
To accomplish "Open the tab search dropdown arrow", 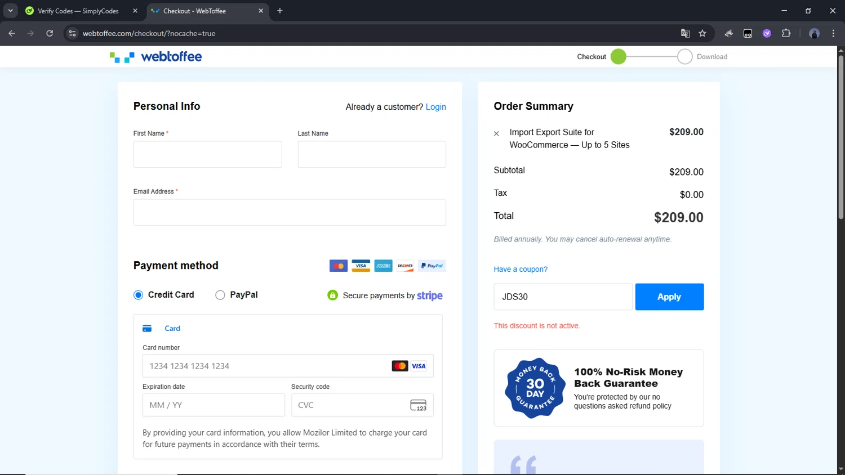I will (10, 11).
